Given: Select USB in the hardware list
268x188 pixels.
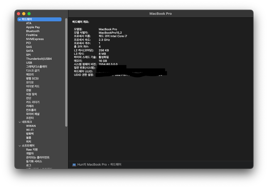Looking at the screenshot, I should [29, 63].
